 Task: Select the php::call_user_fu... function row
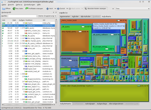coord(28,46)
